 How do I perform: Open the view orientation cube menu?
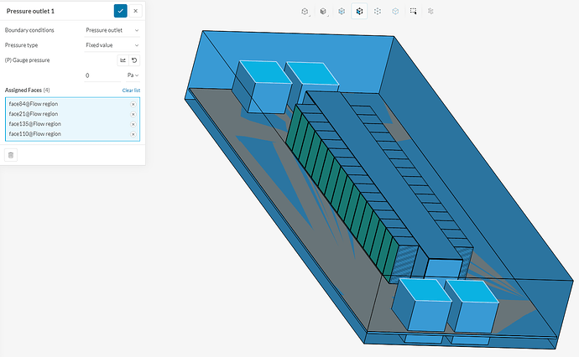[x=305, y=12]
